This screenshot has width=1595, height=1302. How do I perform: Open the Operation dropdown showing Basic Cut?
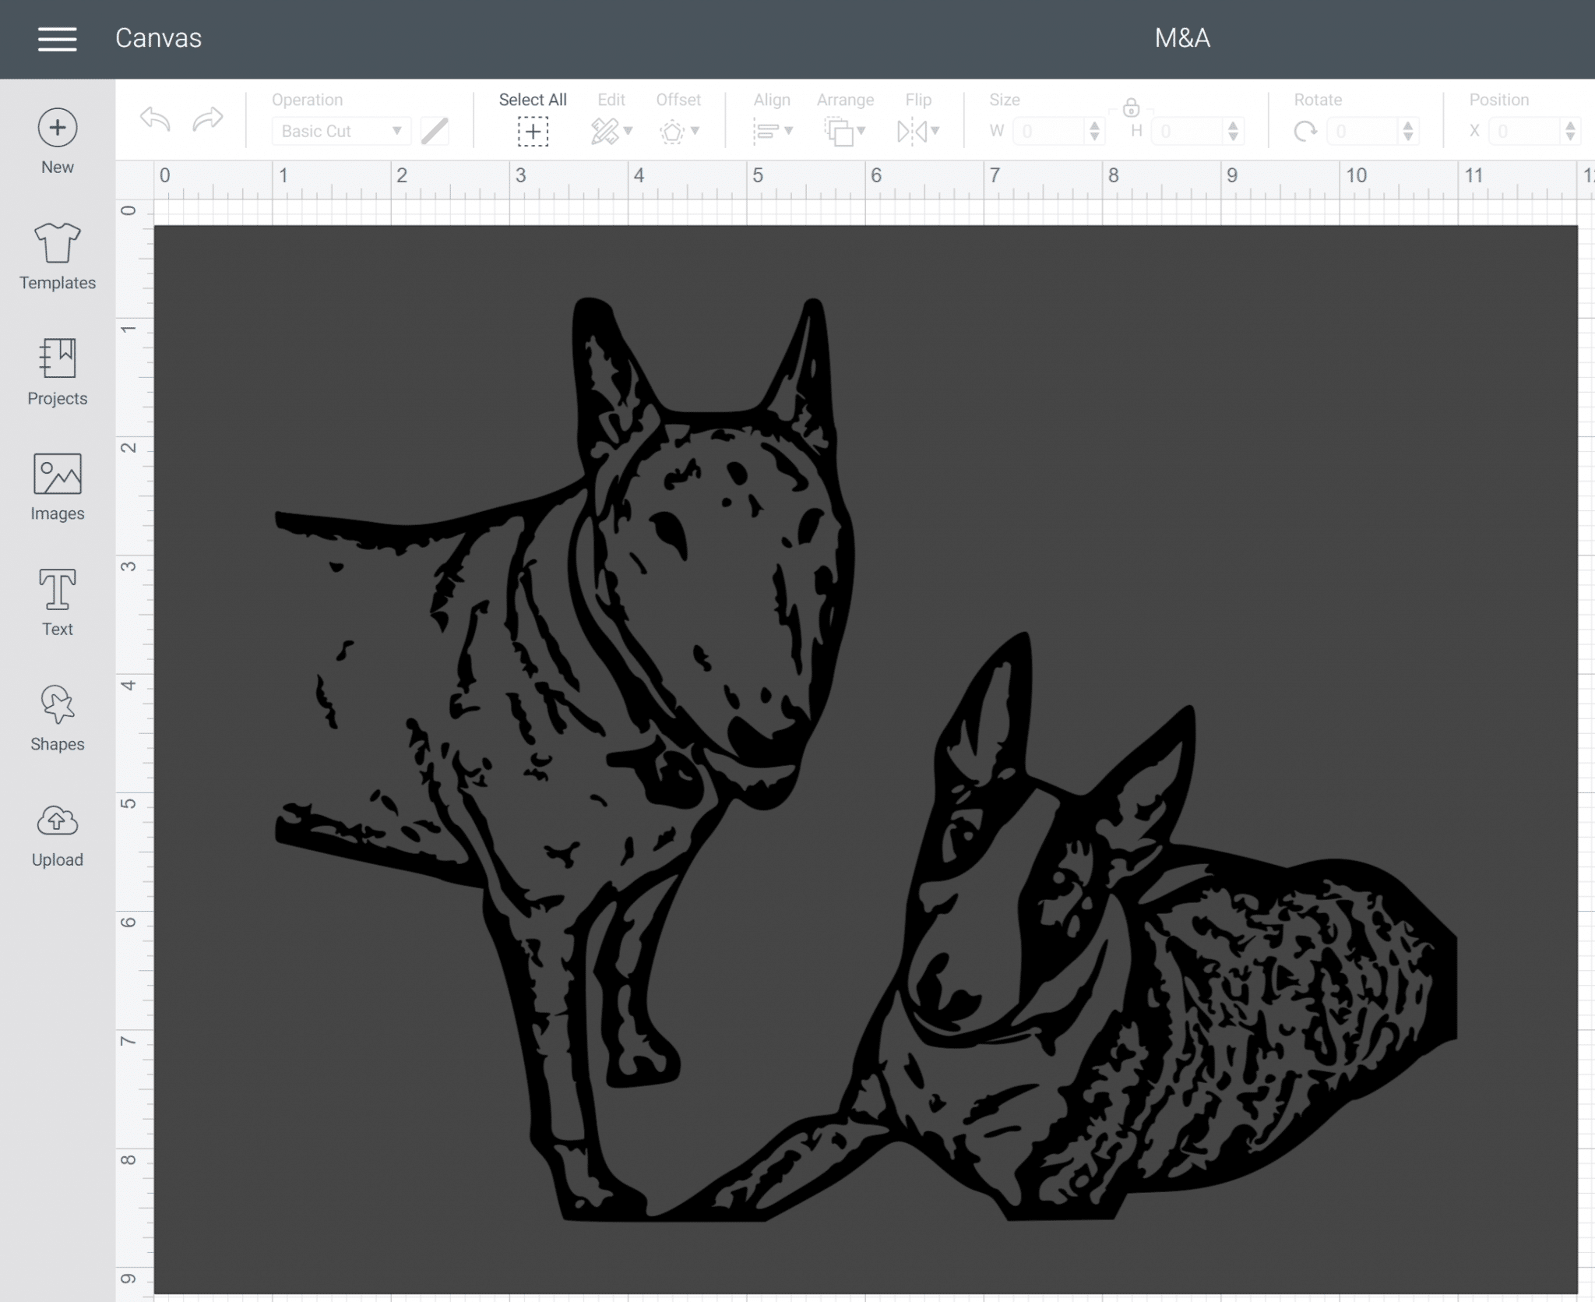[x=340, y=131]
